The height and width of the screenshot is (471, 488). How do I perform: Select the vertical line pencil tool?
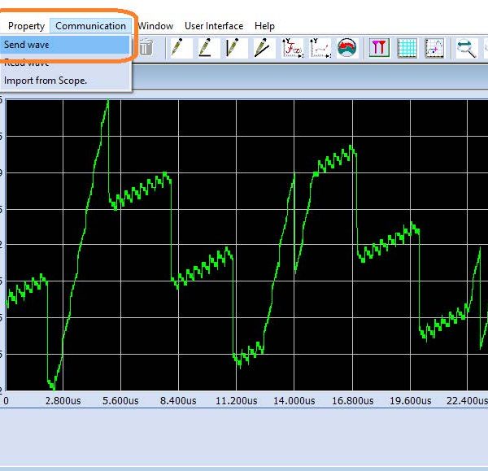pyautogui.click(x=234, y=48)
